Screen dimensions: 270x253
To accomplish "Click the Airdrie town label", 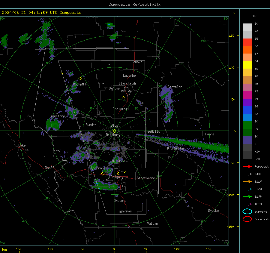I will pos(118,161).
